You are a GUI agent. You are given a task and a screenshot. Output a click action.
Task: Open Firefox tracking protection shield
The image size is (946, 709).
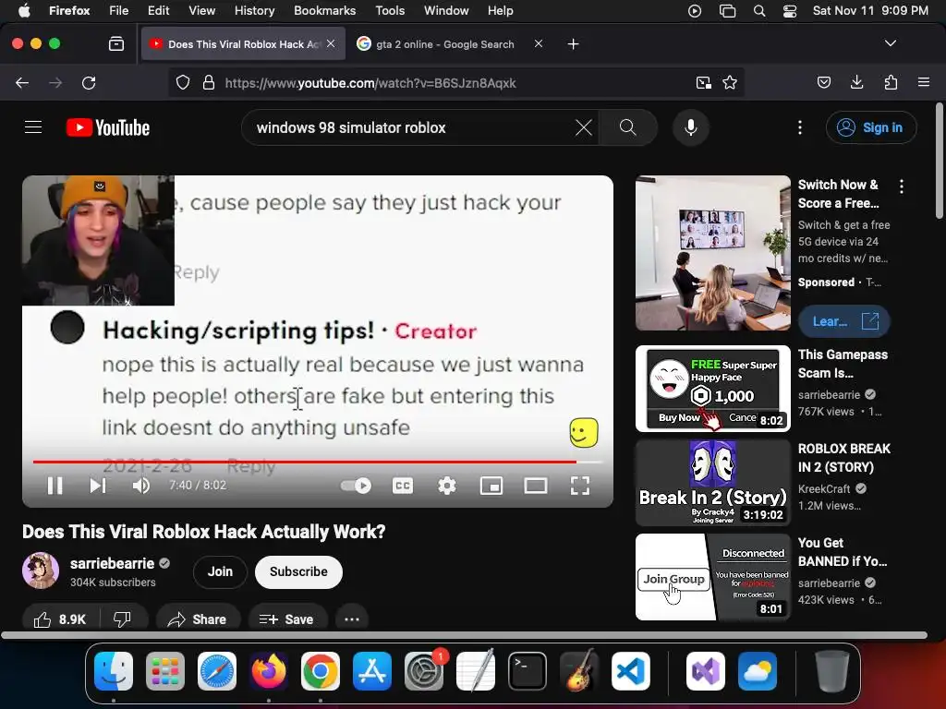point(183,82)
